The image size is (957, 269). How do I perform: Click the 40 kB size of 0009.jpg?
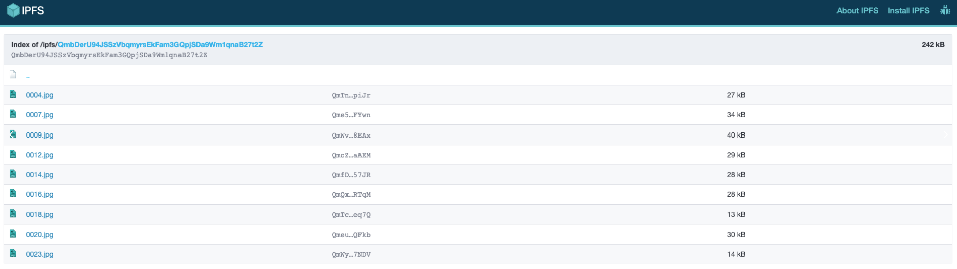(736, 135)
